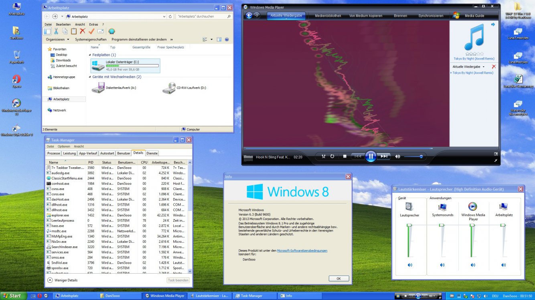Viewport: 535px width, 300px height.
Task: Click Media Player full screen view icon
Action: [496, 154]
